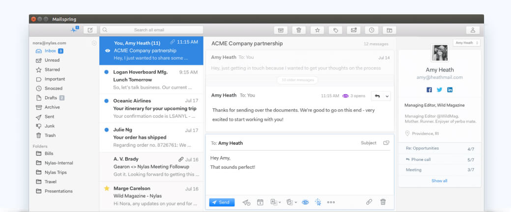The height and width of the screenshot is (212, 511).
Task: Expand the nora@nylas.com account menu
Action: (x=94, y=43)
